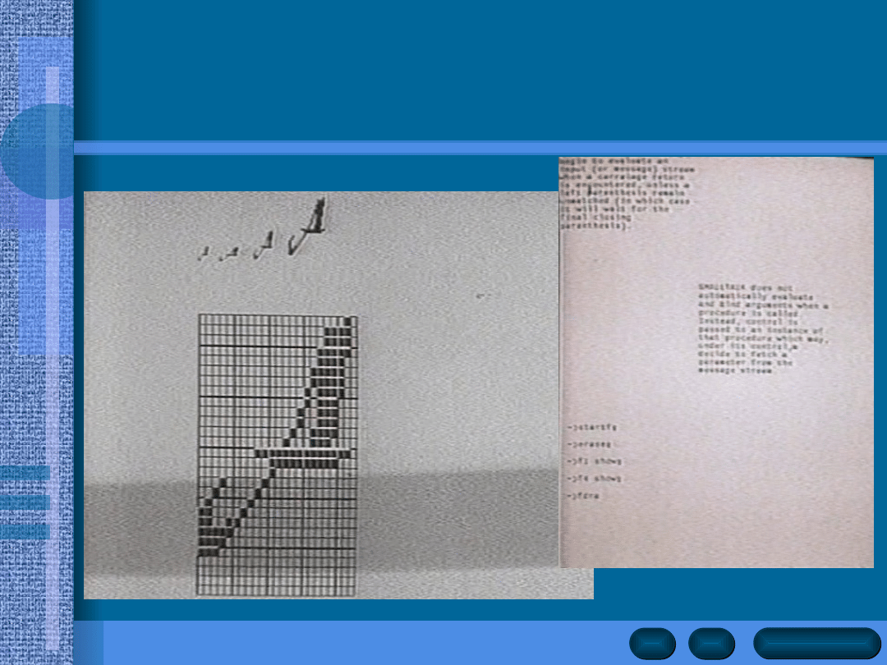
Task: Click the middle blue bar in left sidebar
Action: pos(25,502)
